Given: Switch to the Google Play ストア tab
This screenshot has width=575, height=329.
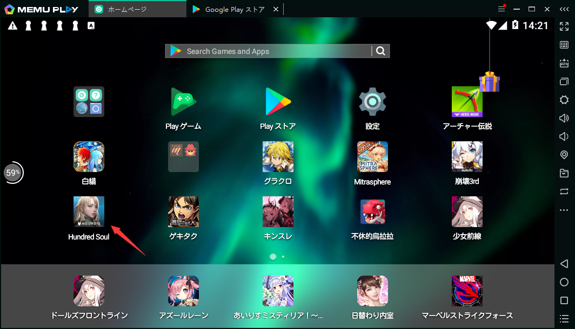Looking at the screenshot, I should pos(228,9).
